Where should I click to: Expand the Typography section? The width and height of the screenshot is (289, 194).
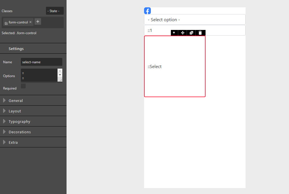(33, 121)
